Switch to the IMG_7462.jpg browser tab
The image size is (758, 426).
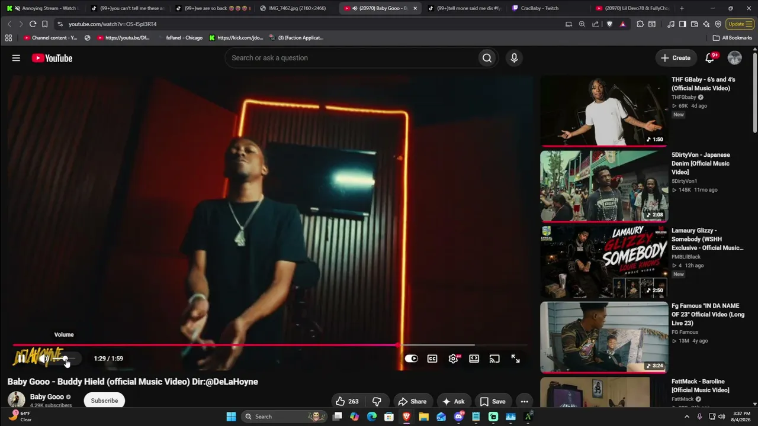coord(296,8)
